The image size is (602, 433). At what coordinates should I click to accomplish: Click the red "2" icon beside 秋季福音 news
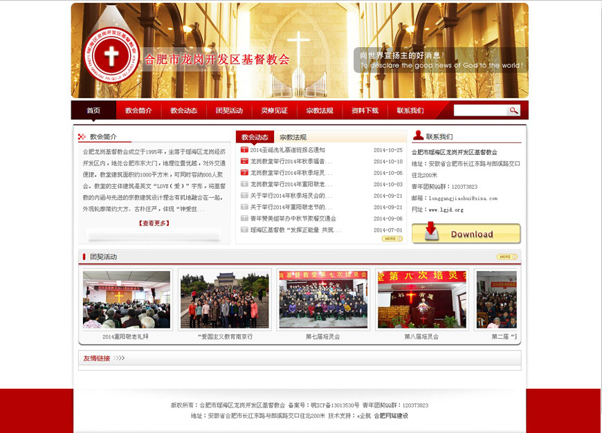[244, 160]
